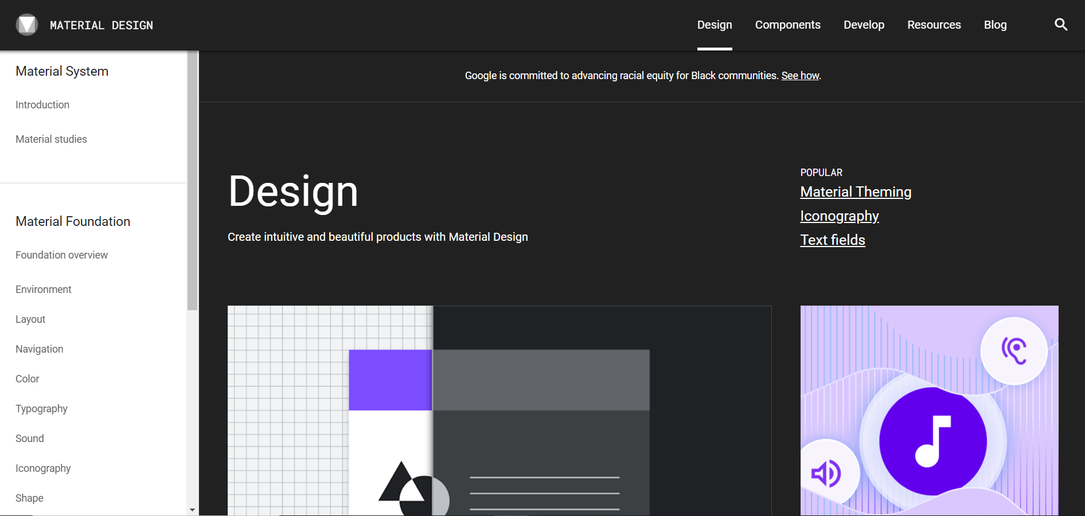Open the Components tab
Viewport: 1085px width, 516px height.
click(787, 25)
